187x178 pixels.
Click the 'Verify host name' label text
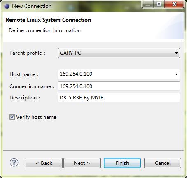click(x=36, y=117)
